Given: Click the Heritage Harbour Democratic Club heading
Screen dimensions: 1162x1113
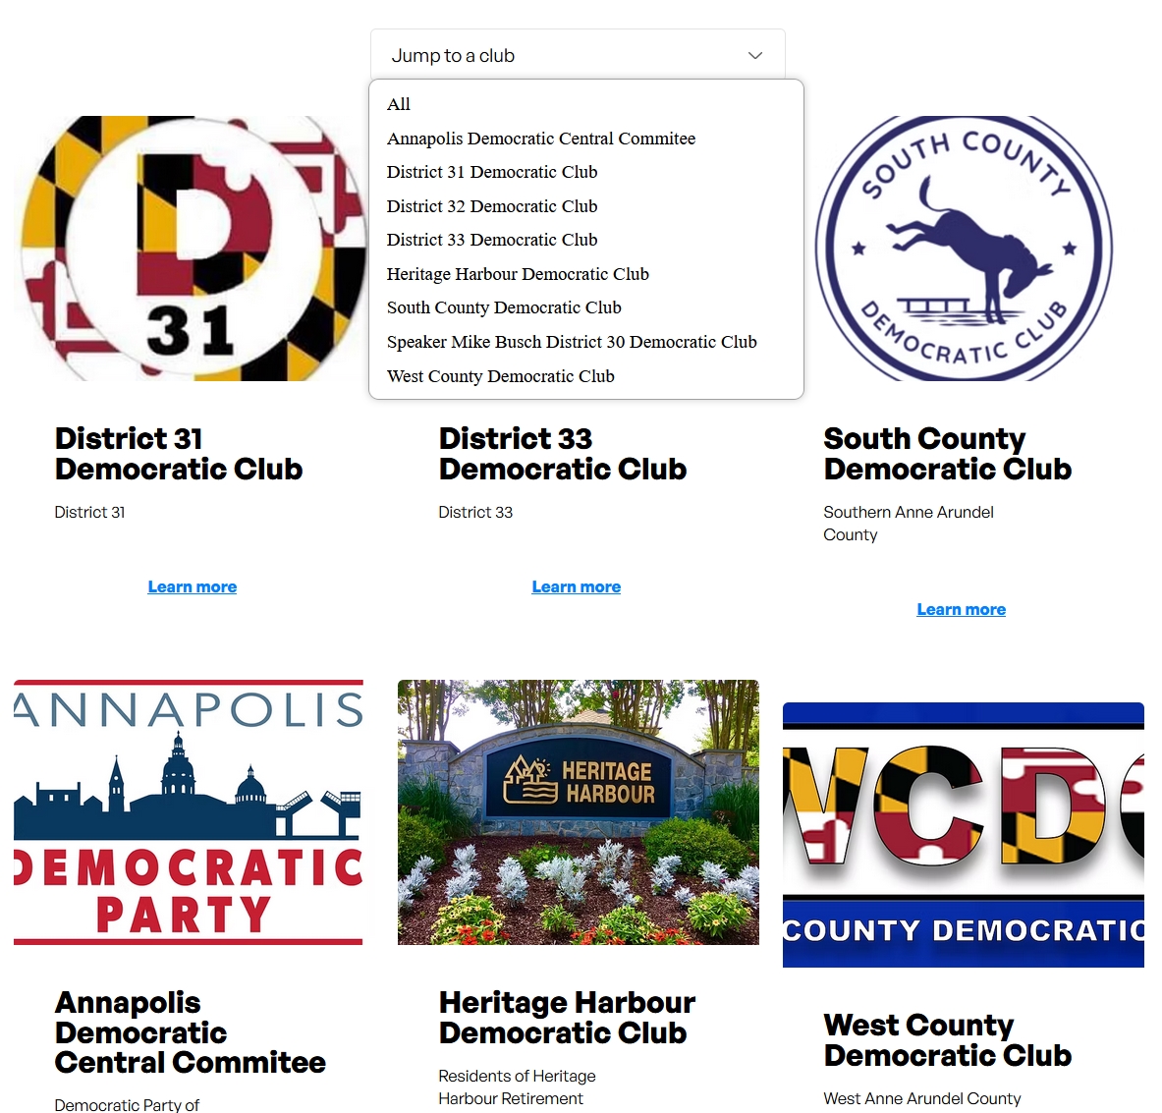Looking at the screenshot, I should 567,1018.
